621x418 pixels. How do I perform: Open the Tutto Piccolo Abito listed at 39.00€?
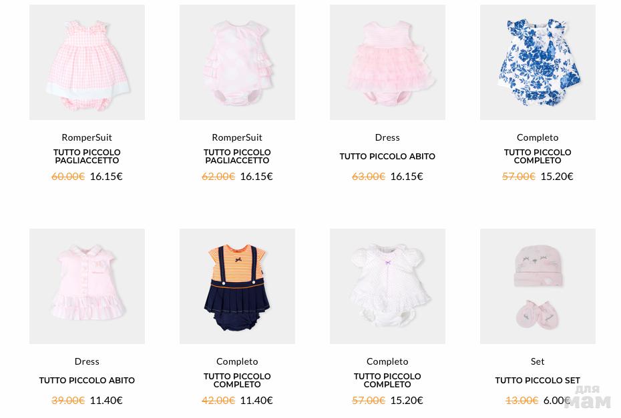tap(87, 381)
